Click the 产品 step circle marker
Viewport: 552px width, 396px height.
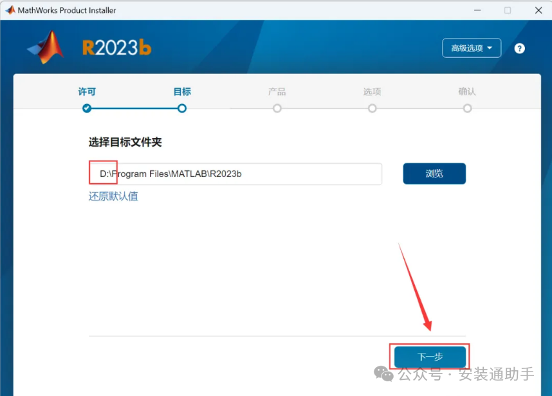coord(277,108)
